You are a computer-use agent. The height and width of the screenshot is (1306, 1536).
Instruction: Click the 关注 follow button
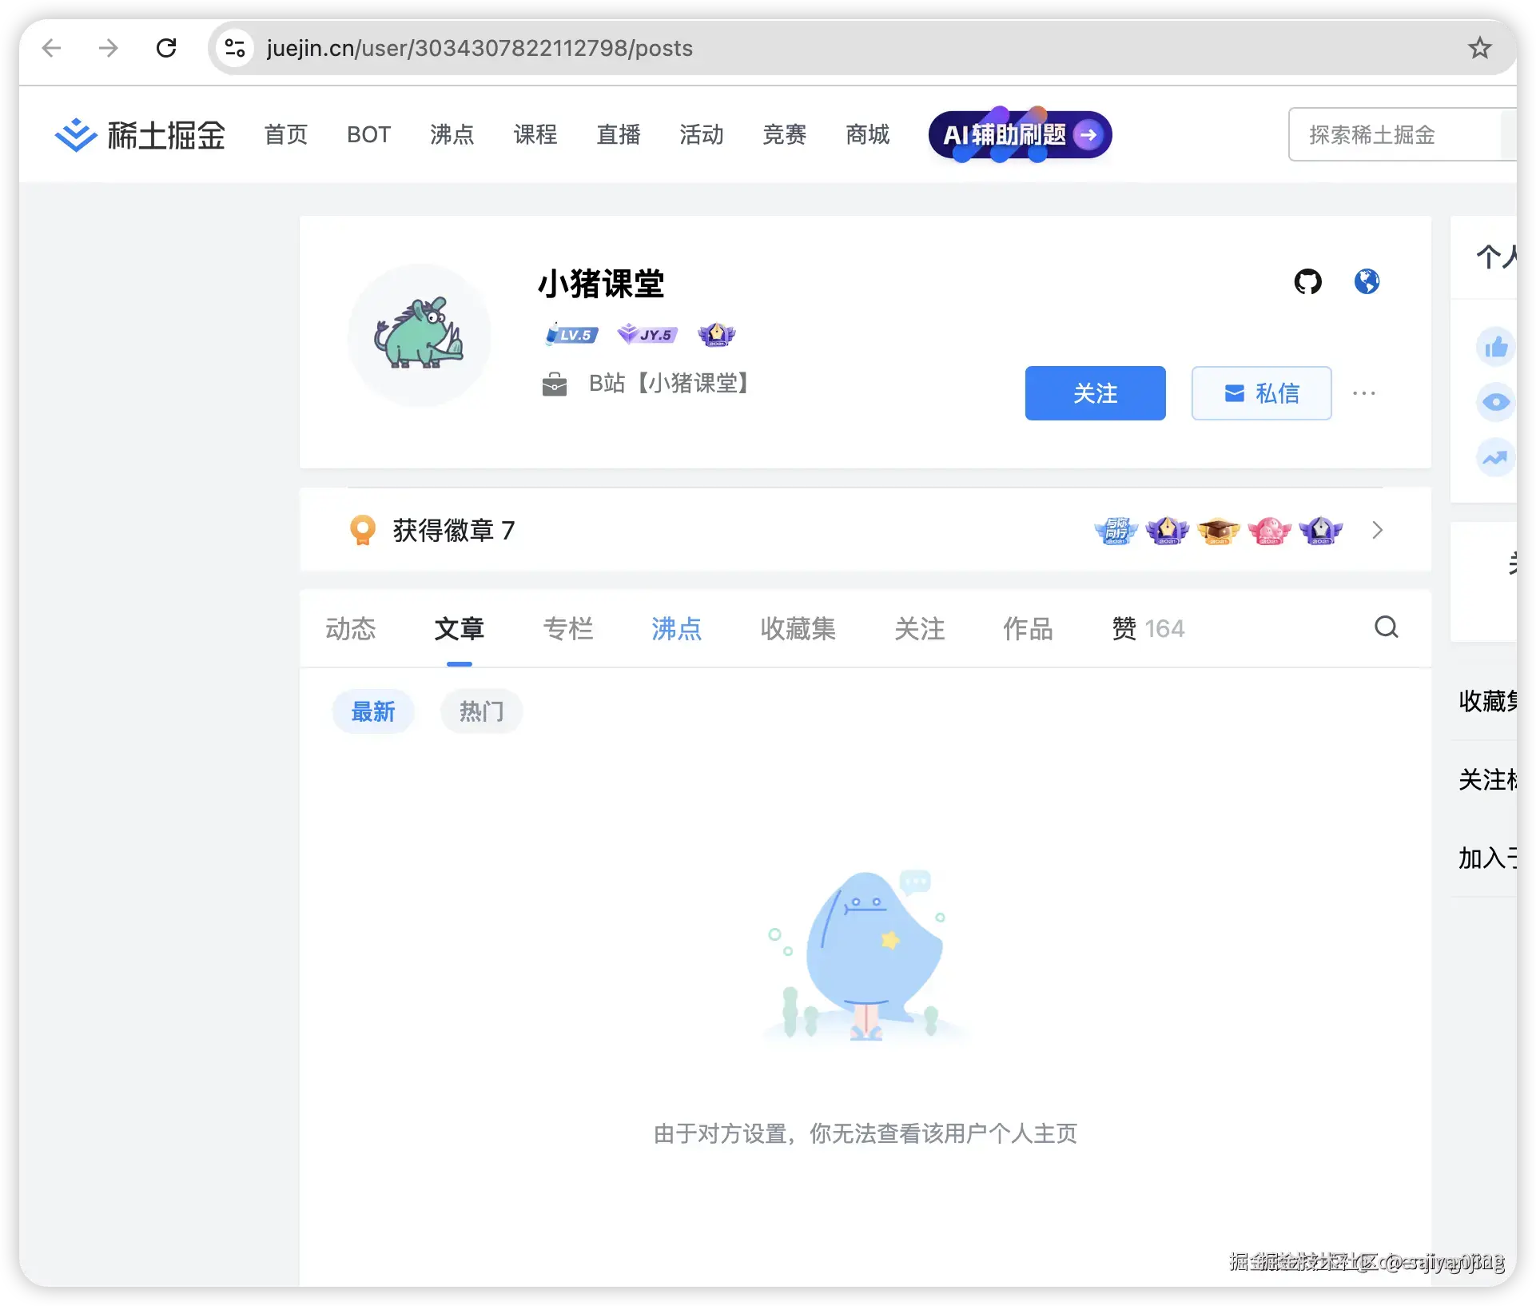coord(1095,393)
